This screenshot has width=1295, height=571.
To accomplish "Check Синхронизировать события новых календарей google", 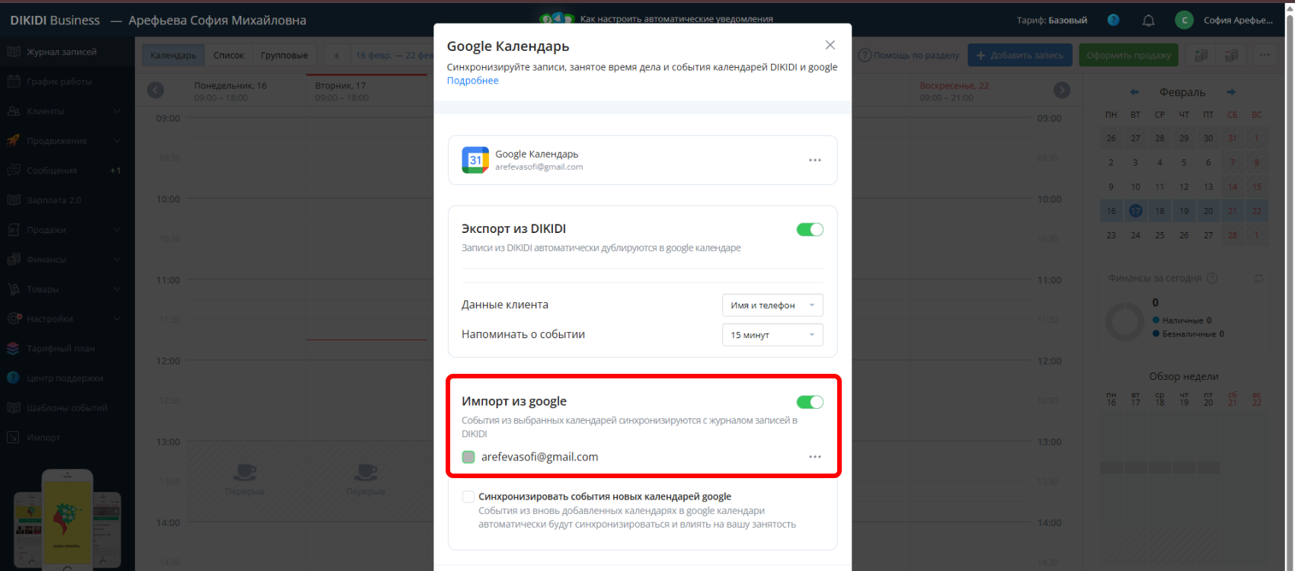I will (x=468, y=497).
